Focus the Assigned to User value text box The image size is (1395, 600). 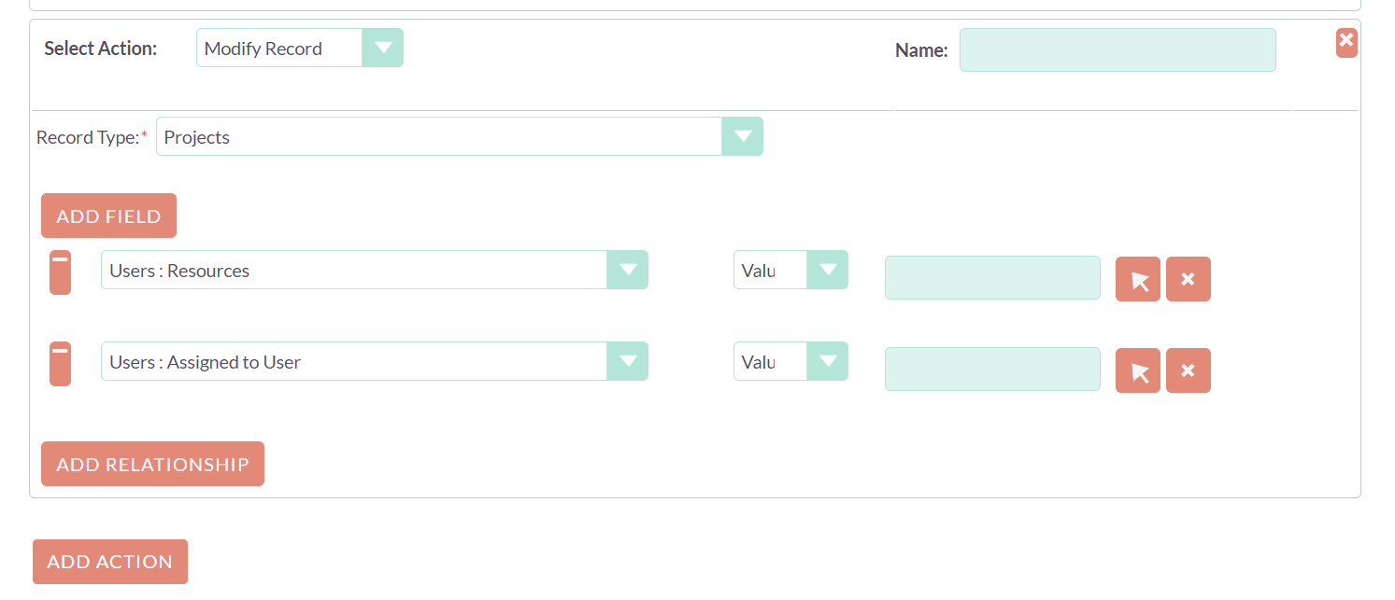click(992, 369)
